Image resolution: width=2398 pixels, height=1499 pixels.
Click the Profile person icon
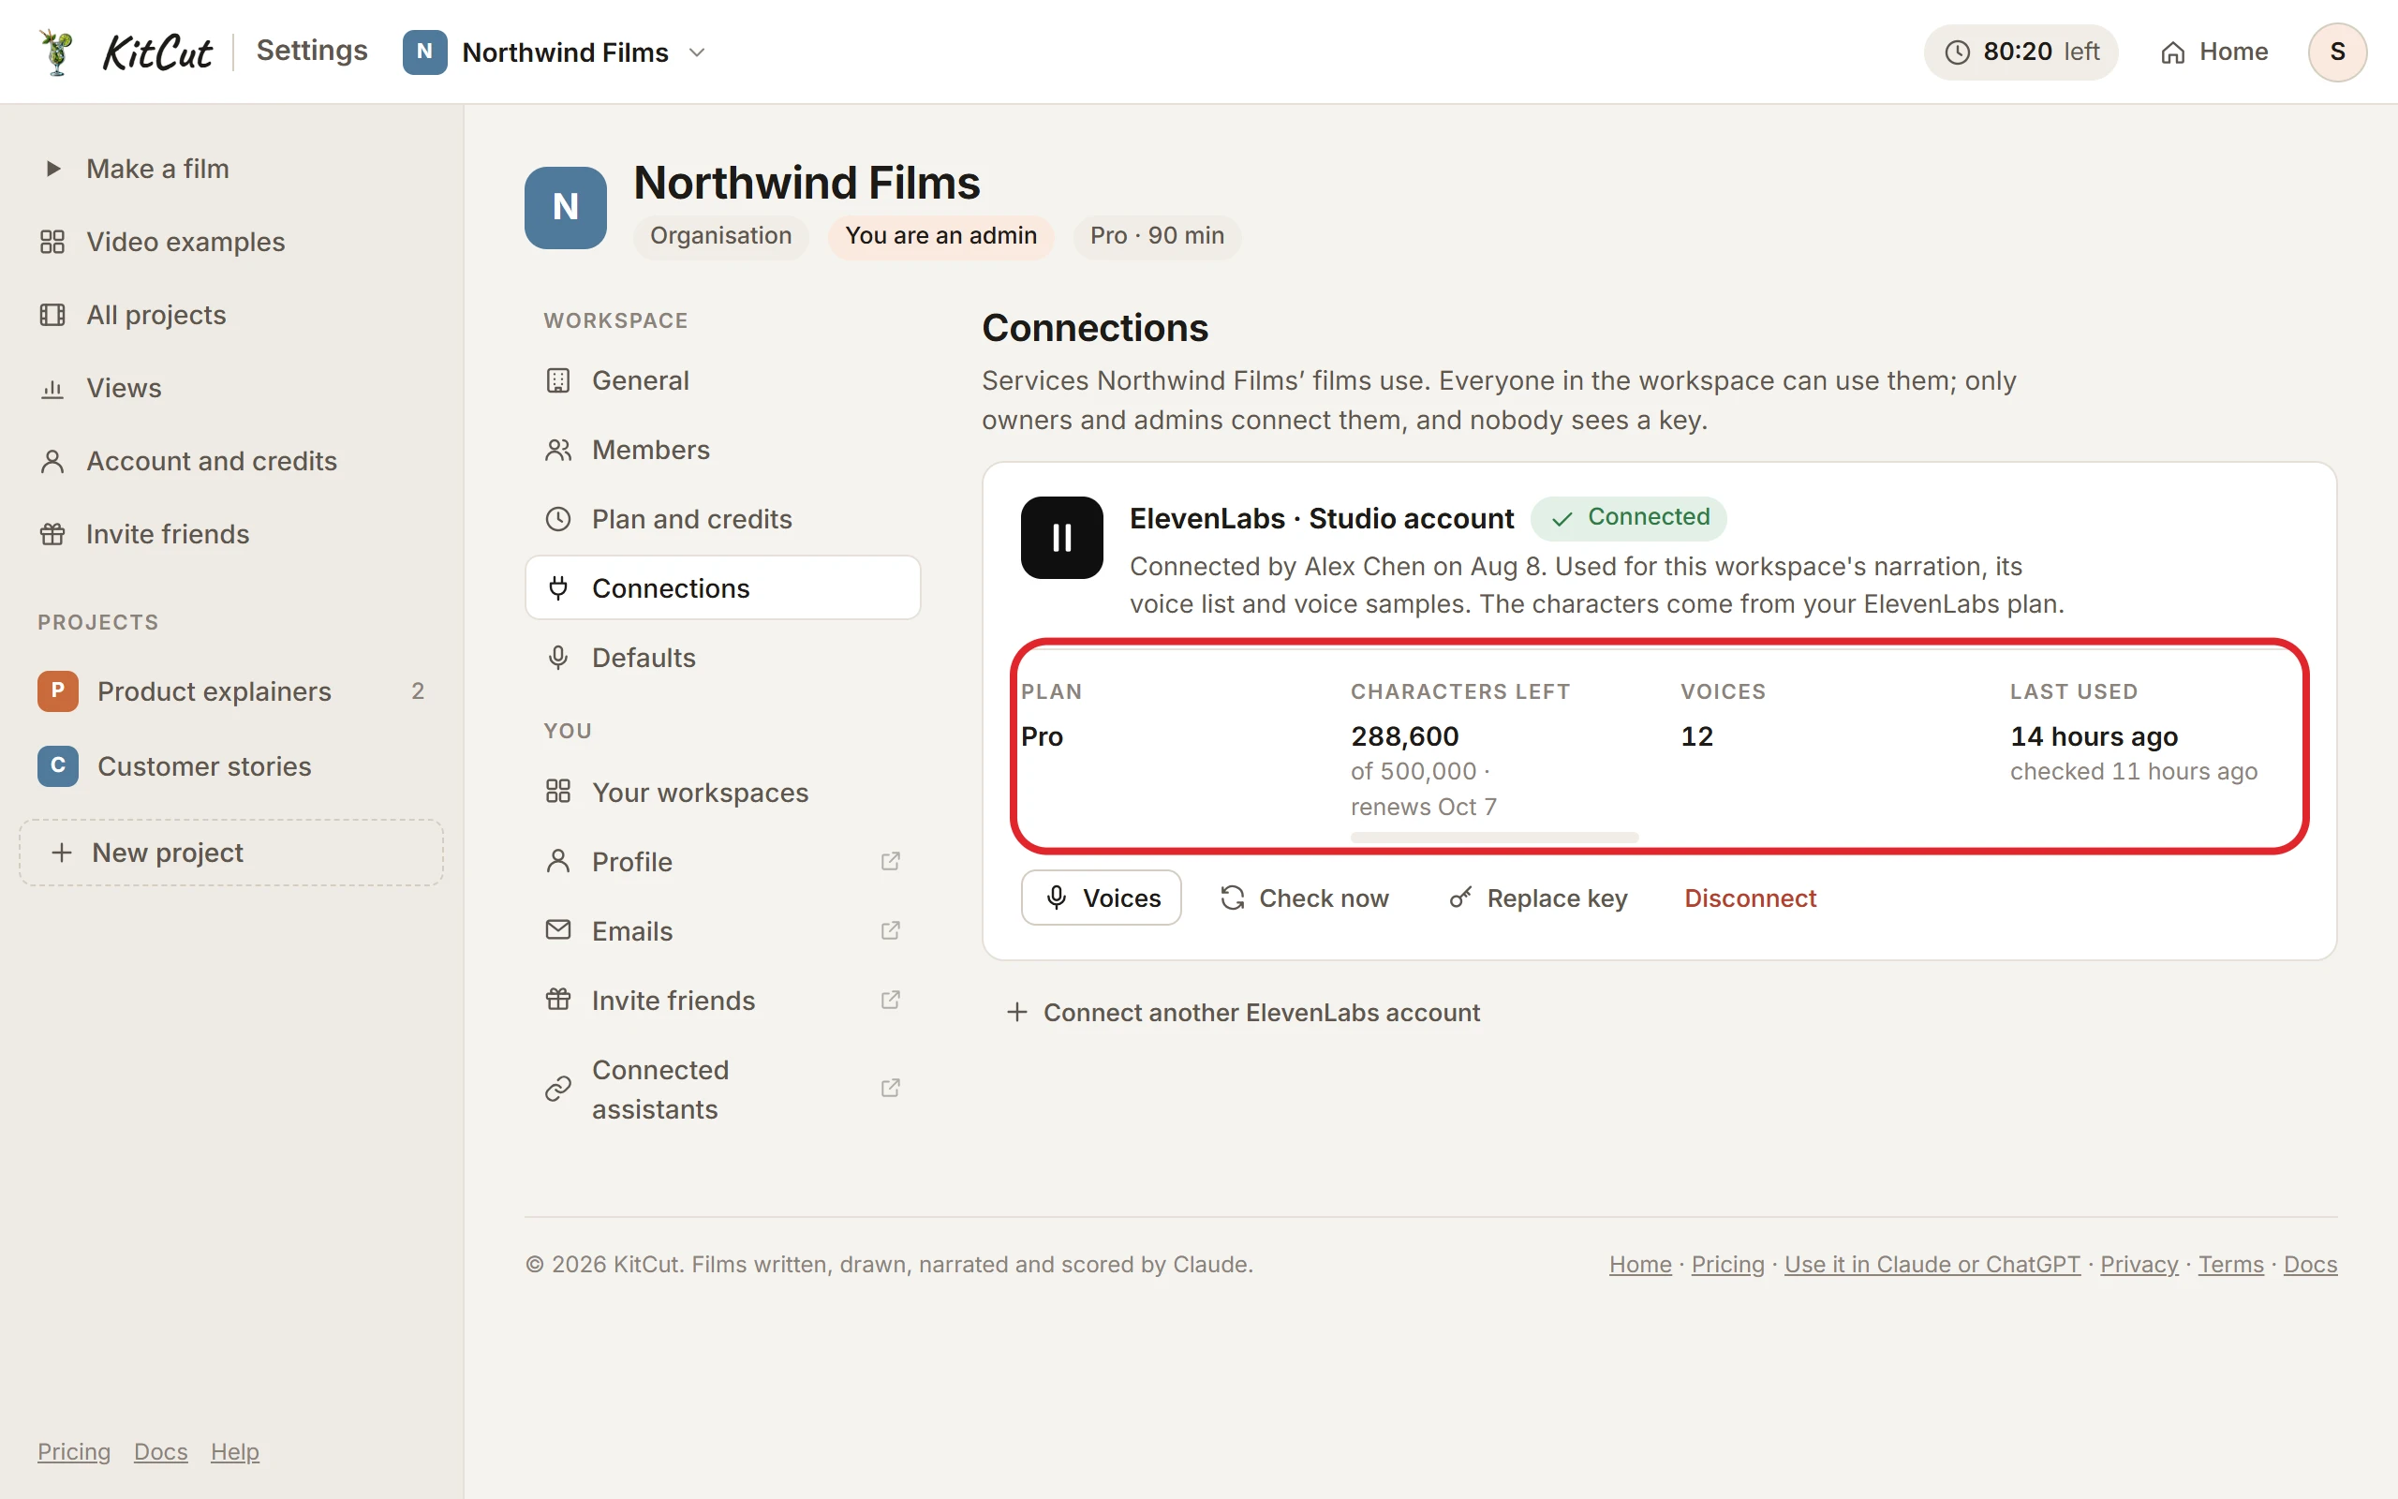[x=559, y=862]
